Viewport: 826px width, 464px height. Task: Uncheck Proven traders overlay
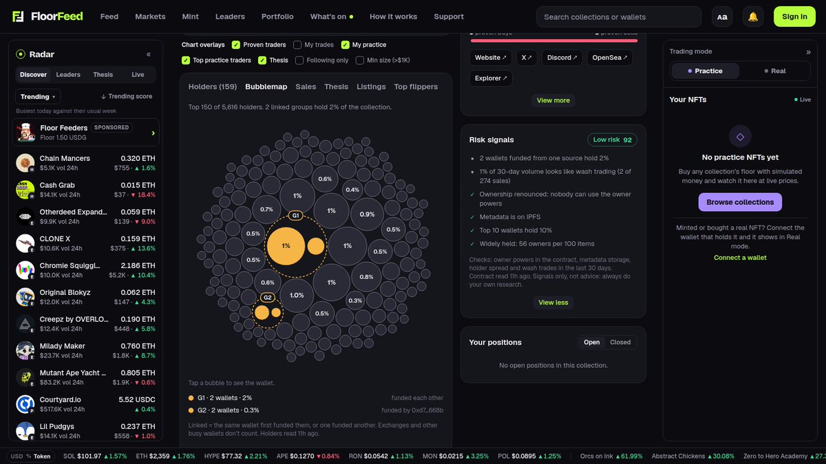pos(236,45)
